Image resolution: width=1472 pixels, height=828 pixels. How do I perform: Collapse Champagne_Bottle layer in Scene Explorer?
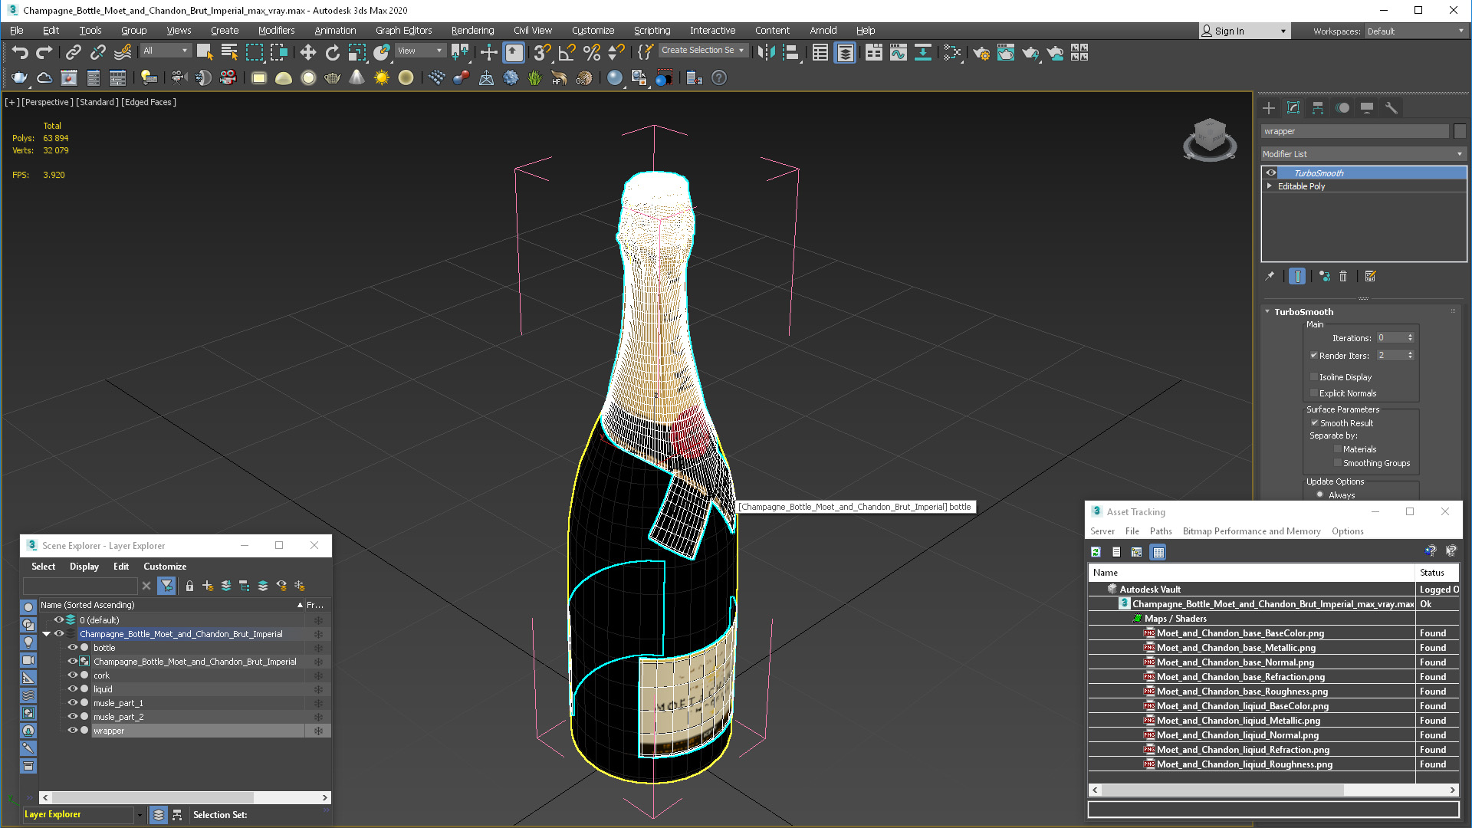[47, 634]
